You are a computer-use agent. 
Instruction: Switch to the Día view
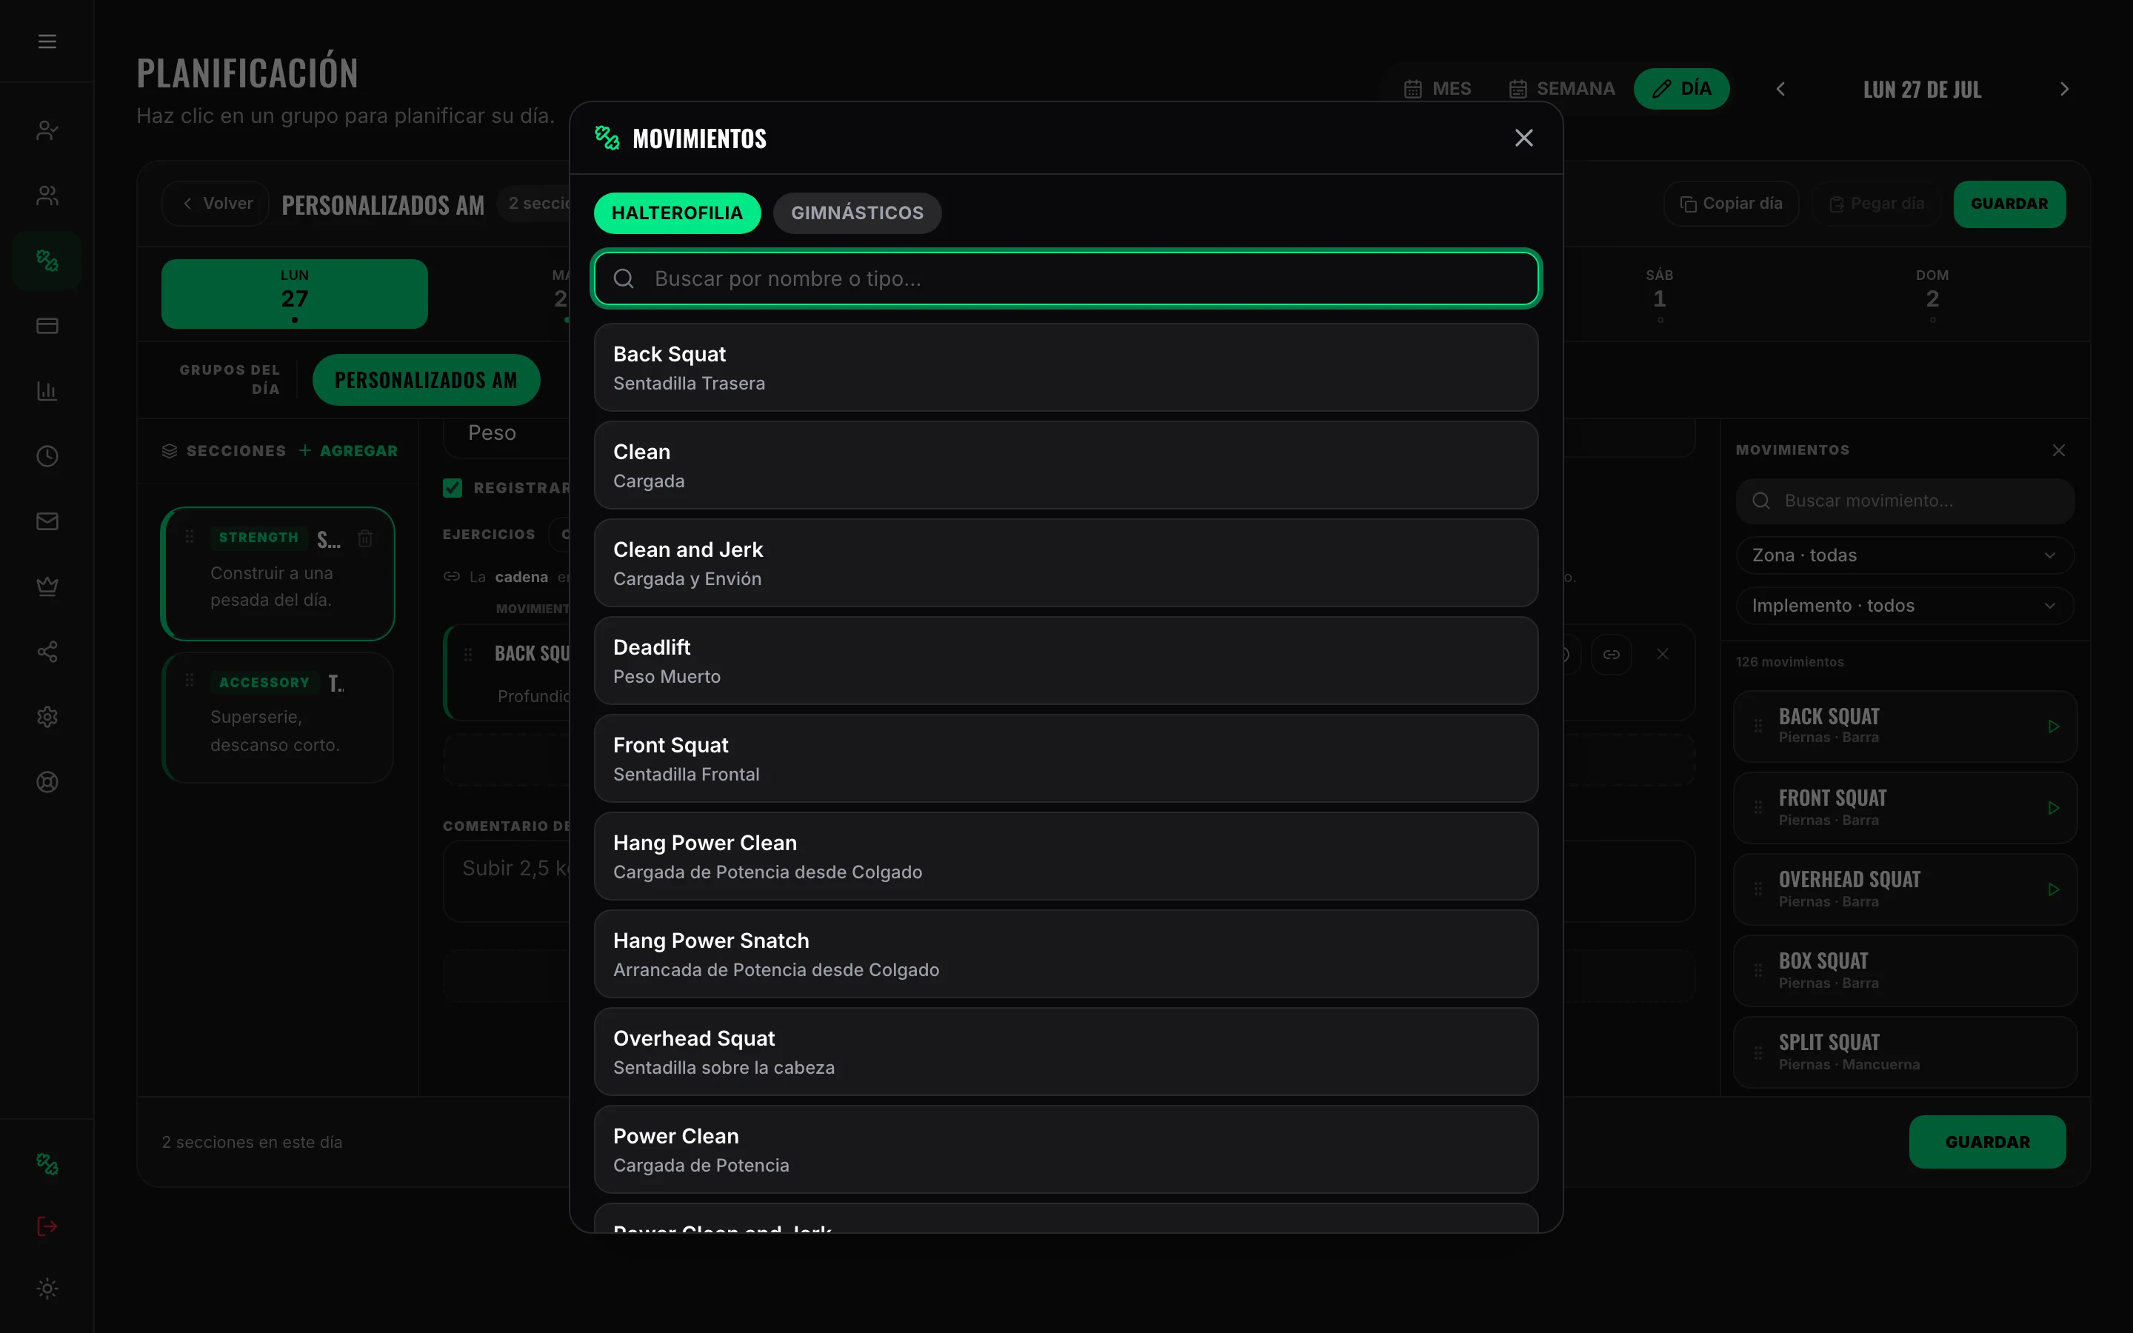pyautogui.click(x=1682, y=89)
